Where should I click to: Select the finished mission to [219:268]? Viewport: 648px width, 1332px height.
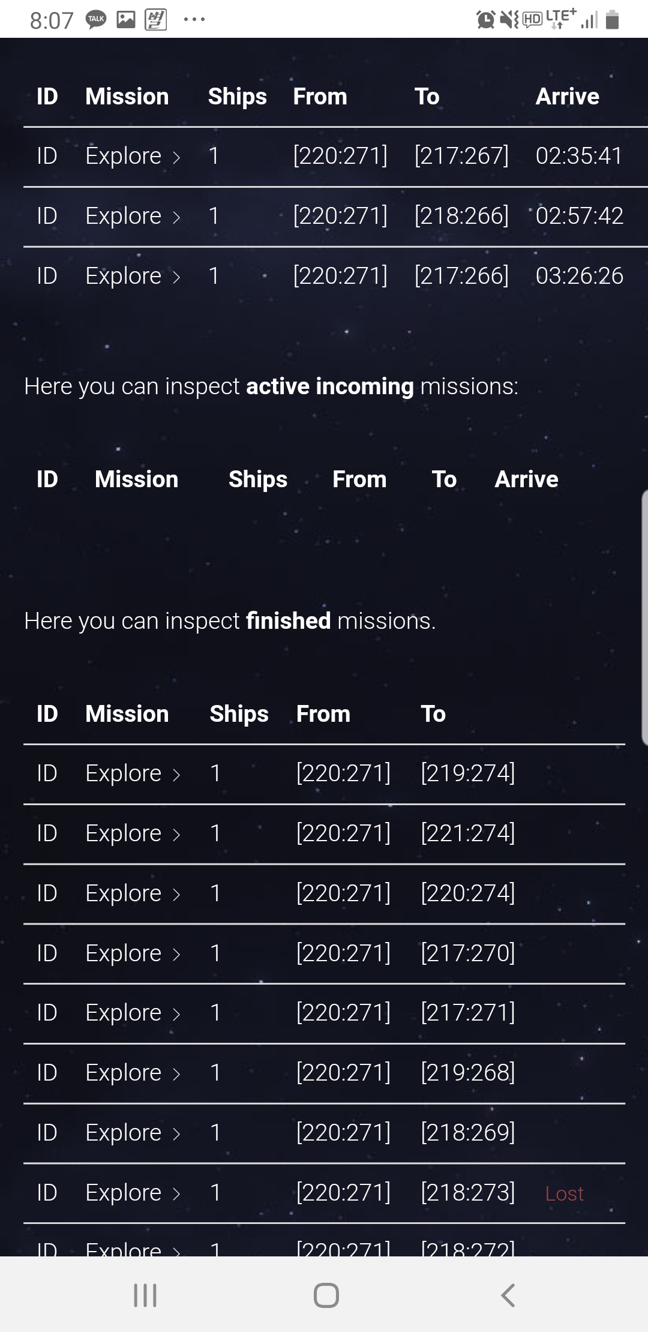coord(133,1073)
